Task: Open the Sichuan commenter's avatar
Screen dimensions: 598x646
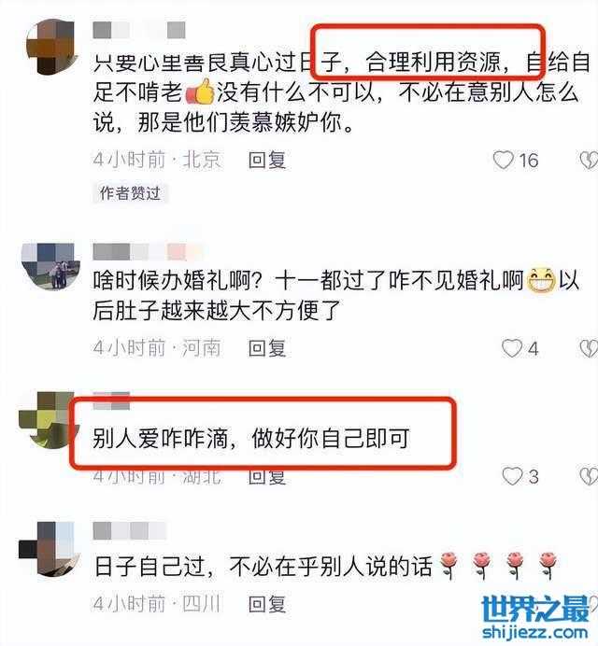Action: 49,549
